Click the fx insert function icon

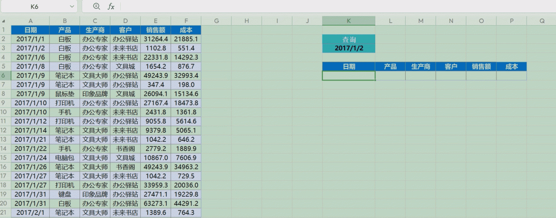pyautogui.click(x=111, y=6)
